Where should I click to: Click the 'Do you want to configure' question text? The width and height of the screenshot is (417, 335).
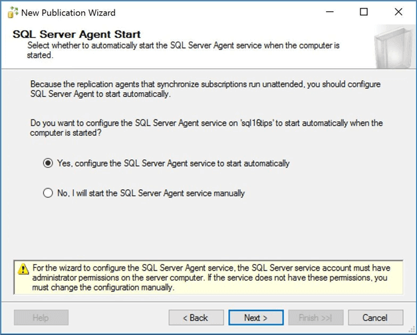(x=206, y=127)
